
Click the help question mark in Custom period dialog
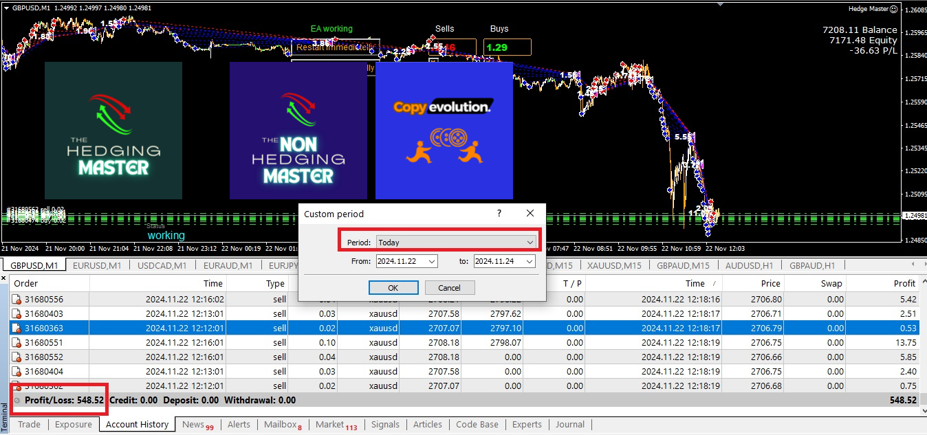pyautogui.click(x=499, y=214)
